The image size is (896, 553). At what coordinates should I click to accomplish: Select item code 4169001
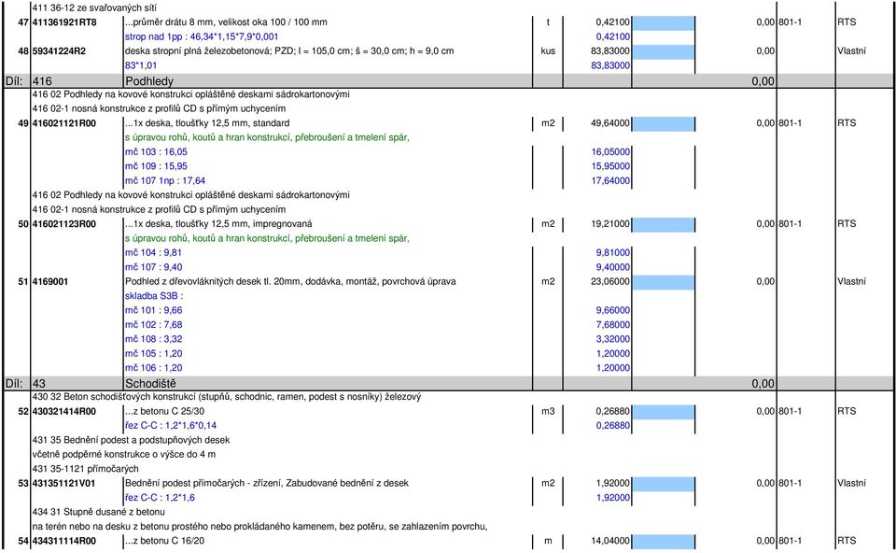(x=49, y=281)
